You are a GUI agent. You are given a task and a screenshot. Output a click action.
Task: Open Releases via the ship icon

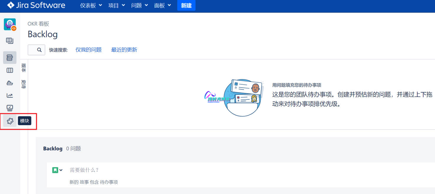[x=10, y=83]
